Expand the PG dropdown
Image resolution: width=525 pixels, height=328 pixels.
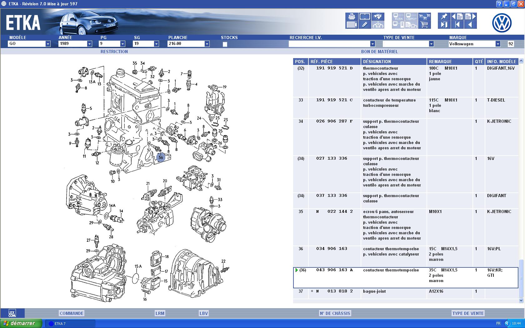tap(122, 44)
